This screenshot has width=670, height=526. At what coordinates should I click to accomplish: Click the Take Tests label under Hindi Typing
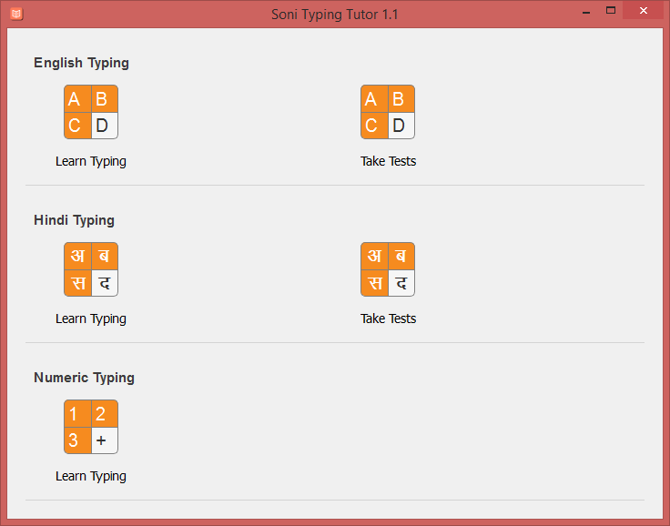point(388,319)
